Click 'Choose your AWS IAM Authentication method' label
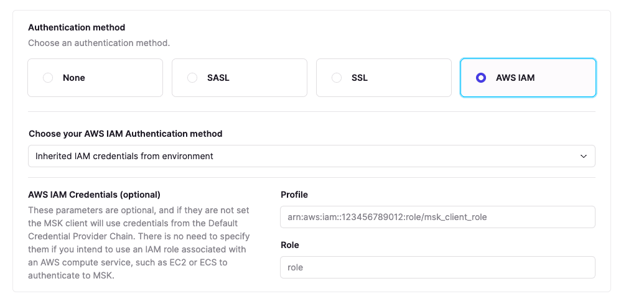The image size is (626, 304). pos(126,134)
